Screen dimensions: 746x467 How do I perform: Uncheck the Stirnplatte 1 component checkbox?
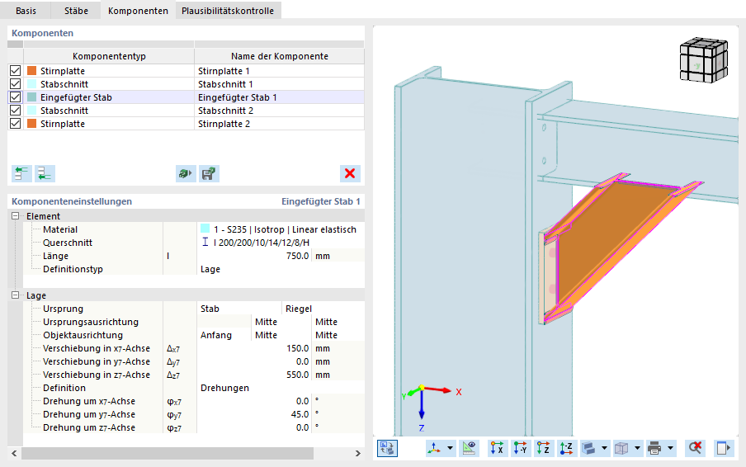click(x=15, y=71)
